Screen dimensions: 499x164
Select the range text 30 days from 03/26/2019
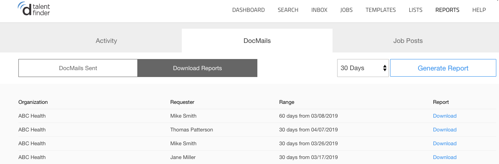point(308,143)
